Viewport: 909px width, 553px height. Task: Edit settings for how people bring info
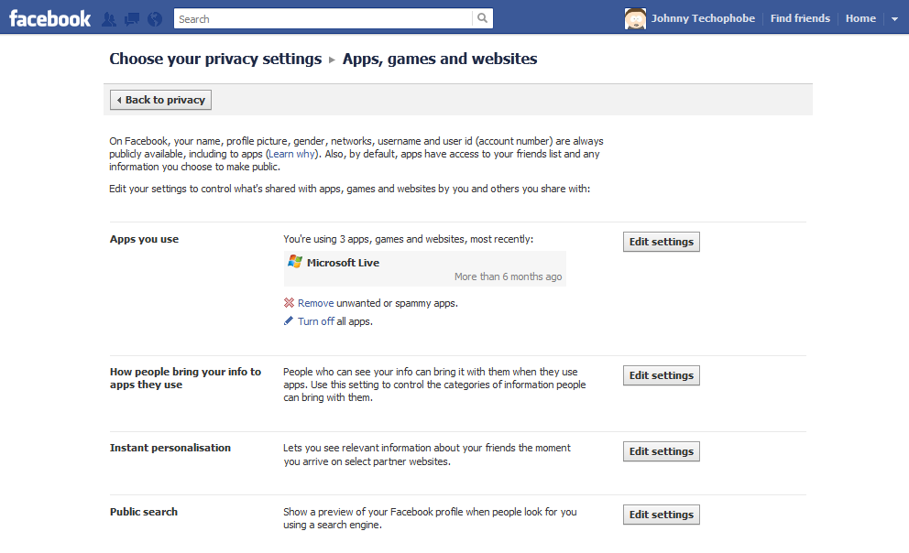tap(662, 375)
